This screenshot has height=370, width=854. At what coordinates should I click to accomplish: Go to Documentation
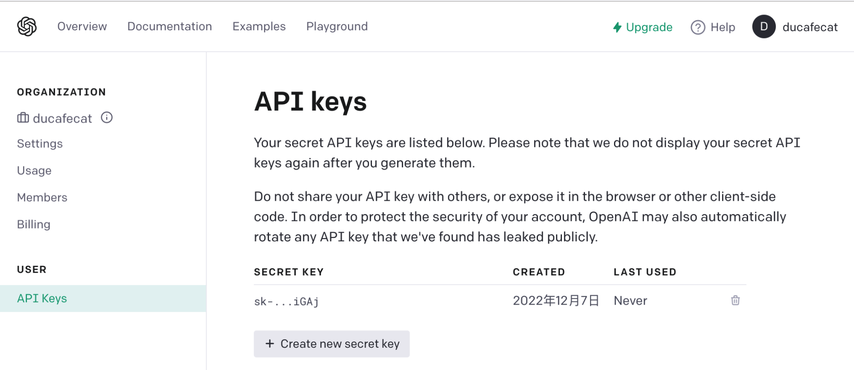tap(170, 26)
